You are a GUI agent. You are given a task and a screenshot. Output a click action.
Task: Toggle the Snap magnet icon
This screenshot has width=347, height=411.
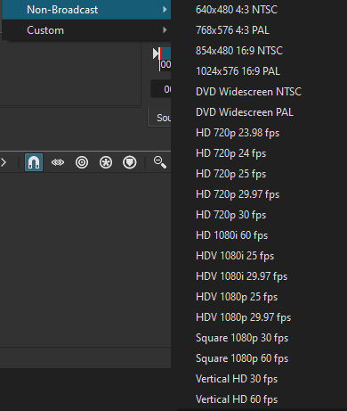[34, 162]
